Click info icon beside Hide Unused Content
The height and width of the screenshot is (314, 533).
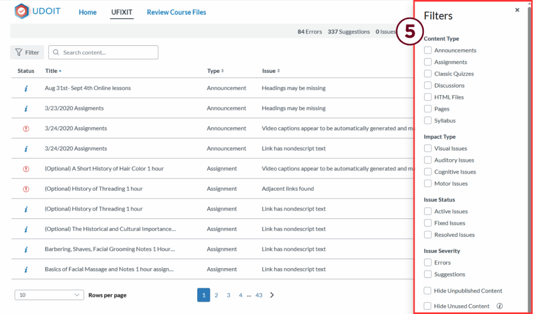click(x=500, y=306)
